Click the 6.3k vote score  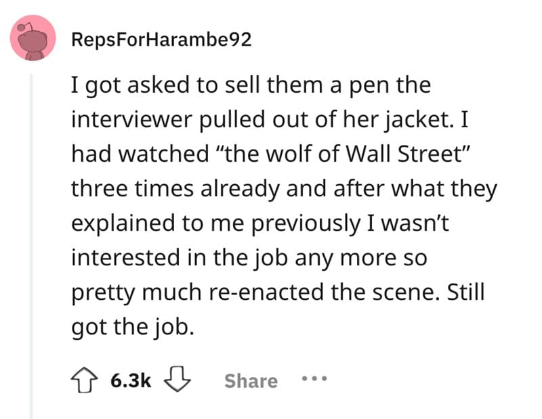click(x=129, y=380)
